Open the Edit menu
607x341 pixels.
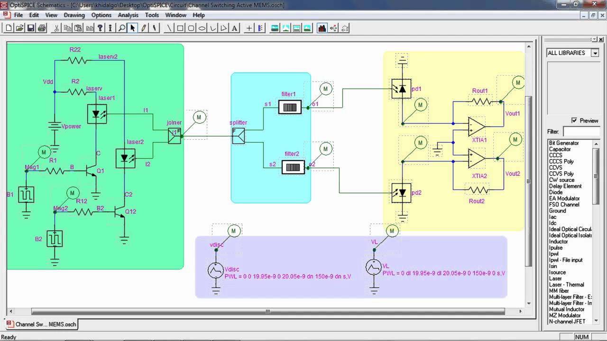click(x=34, y=15)
